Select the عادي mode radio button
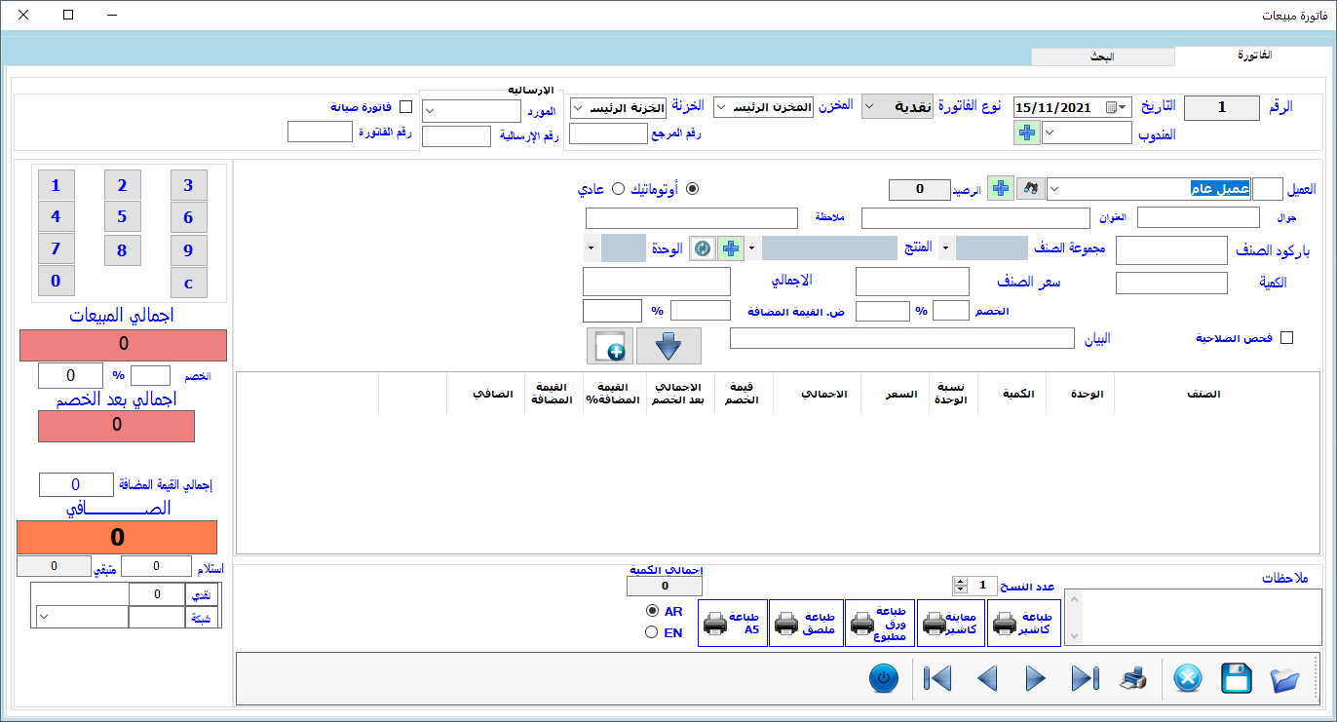This screenshot has width=1337, height=722. [x=618, y=189]
